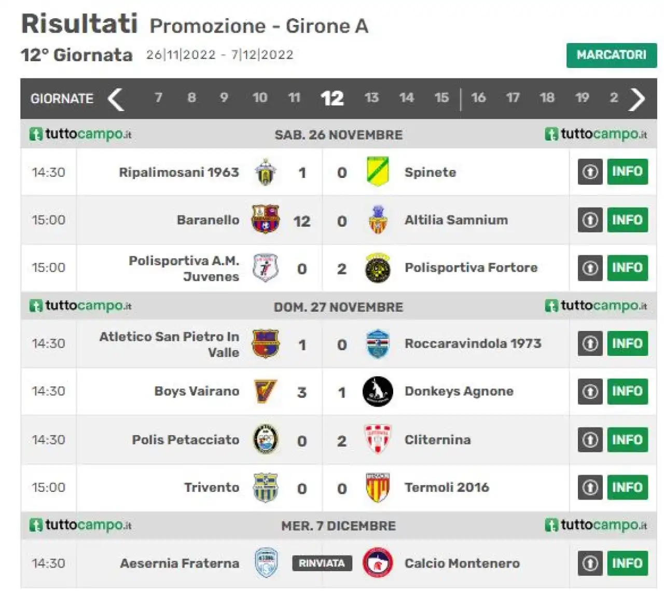
Task: Click the dark arrow icon beside Trivento match INFO
Action: [590, 488]
